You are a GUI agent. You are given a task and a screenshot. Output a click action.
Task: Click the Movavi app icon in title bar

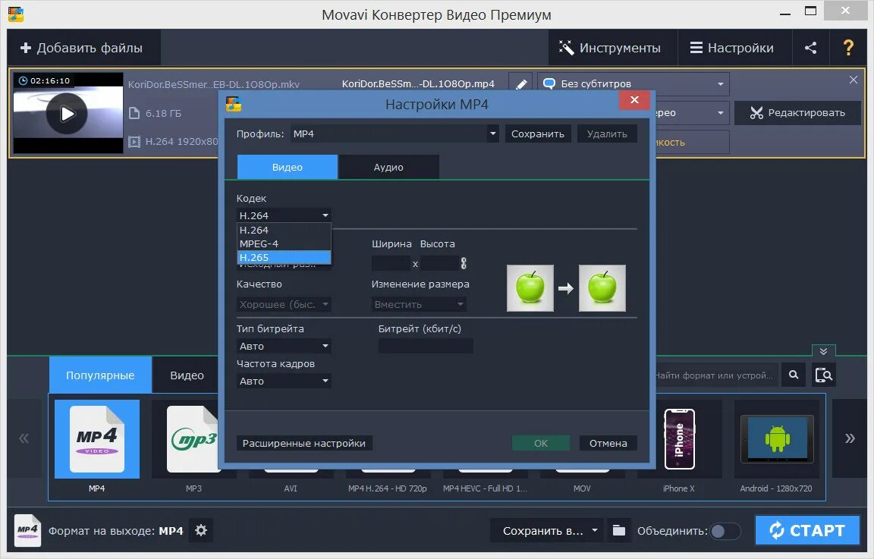tap(16, 14)
